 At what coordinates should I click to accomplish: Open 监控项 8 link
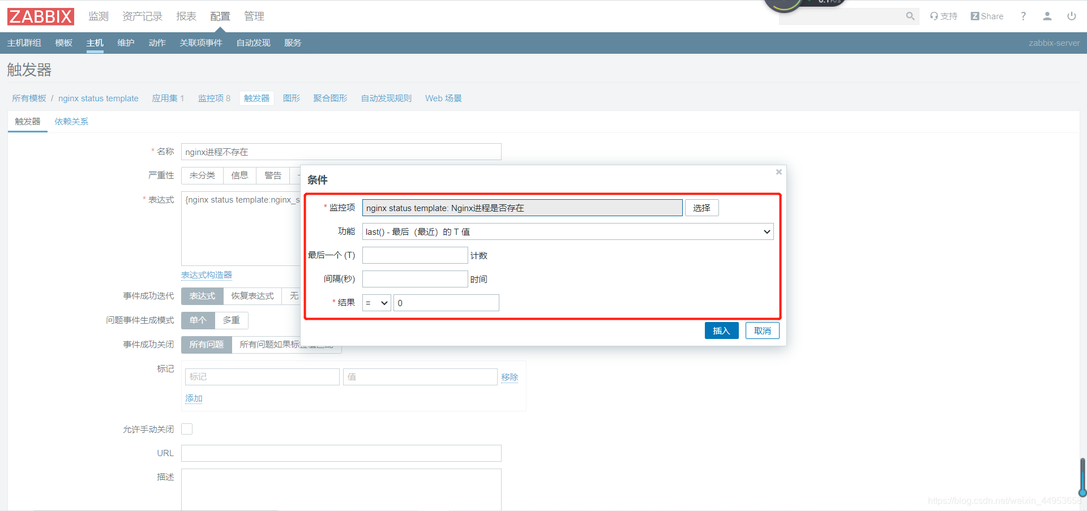(x=214, y=98)
